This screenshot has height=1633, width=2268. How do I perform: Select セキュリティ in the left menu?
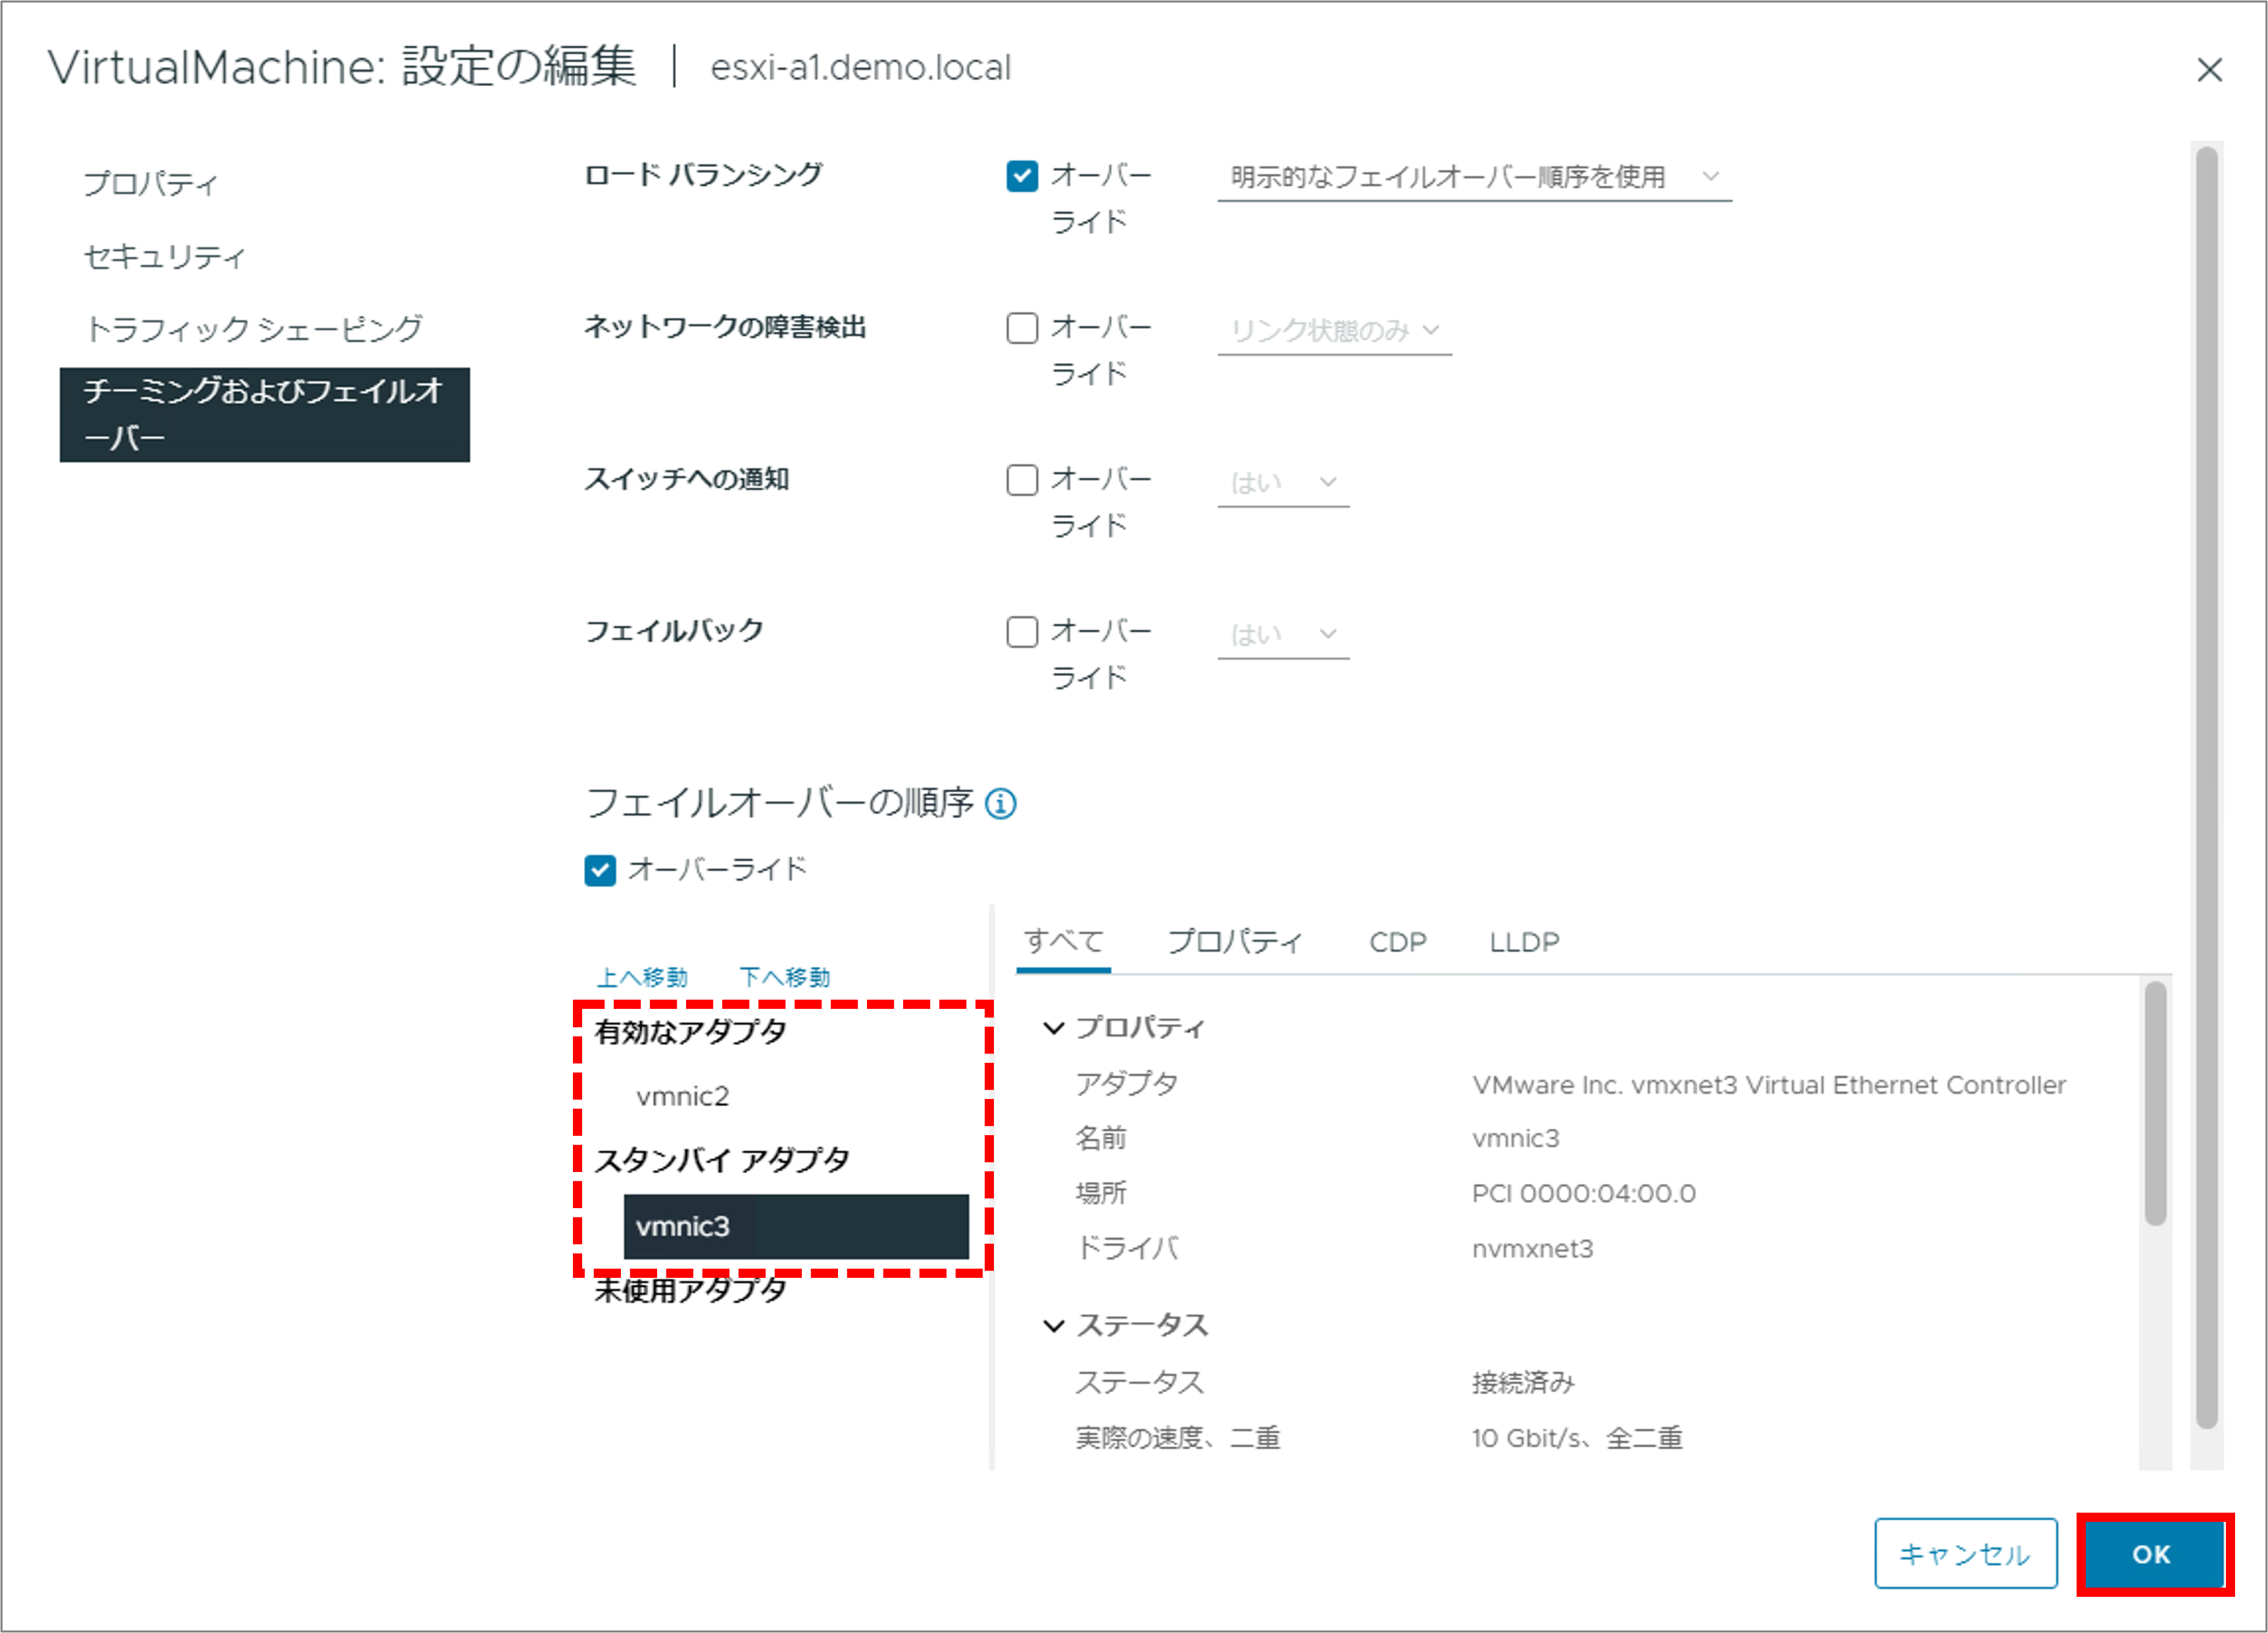[x=164, y=257]
